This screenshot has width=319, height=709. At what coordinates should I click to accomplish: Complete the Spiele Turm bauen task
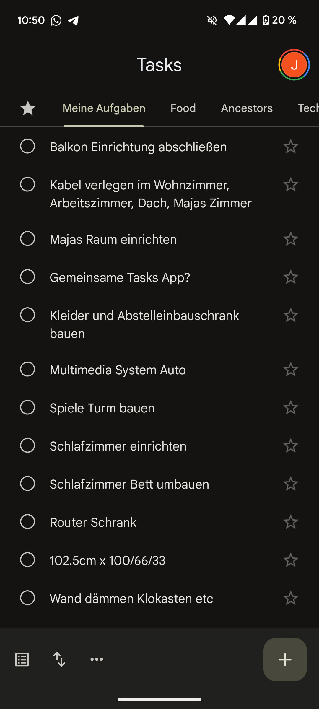point(27,408)
